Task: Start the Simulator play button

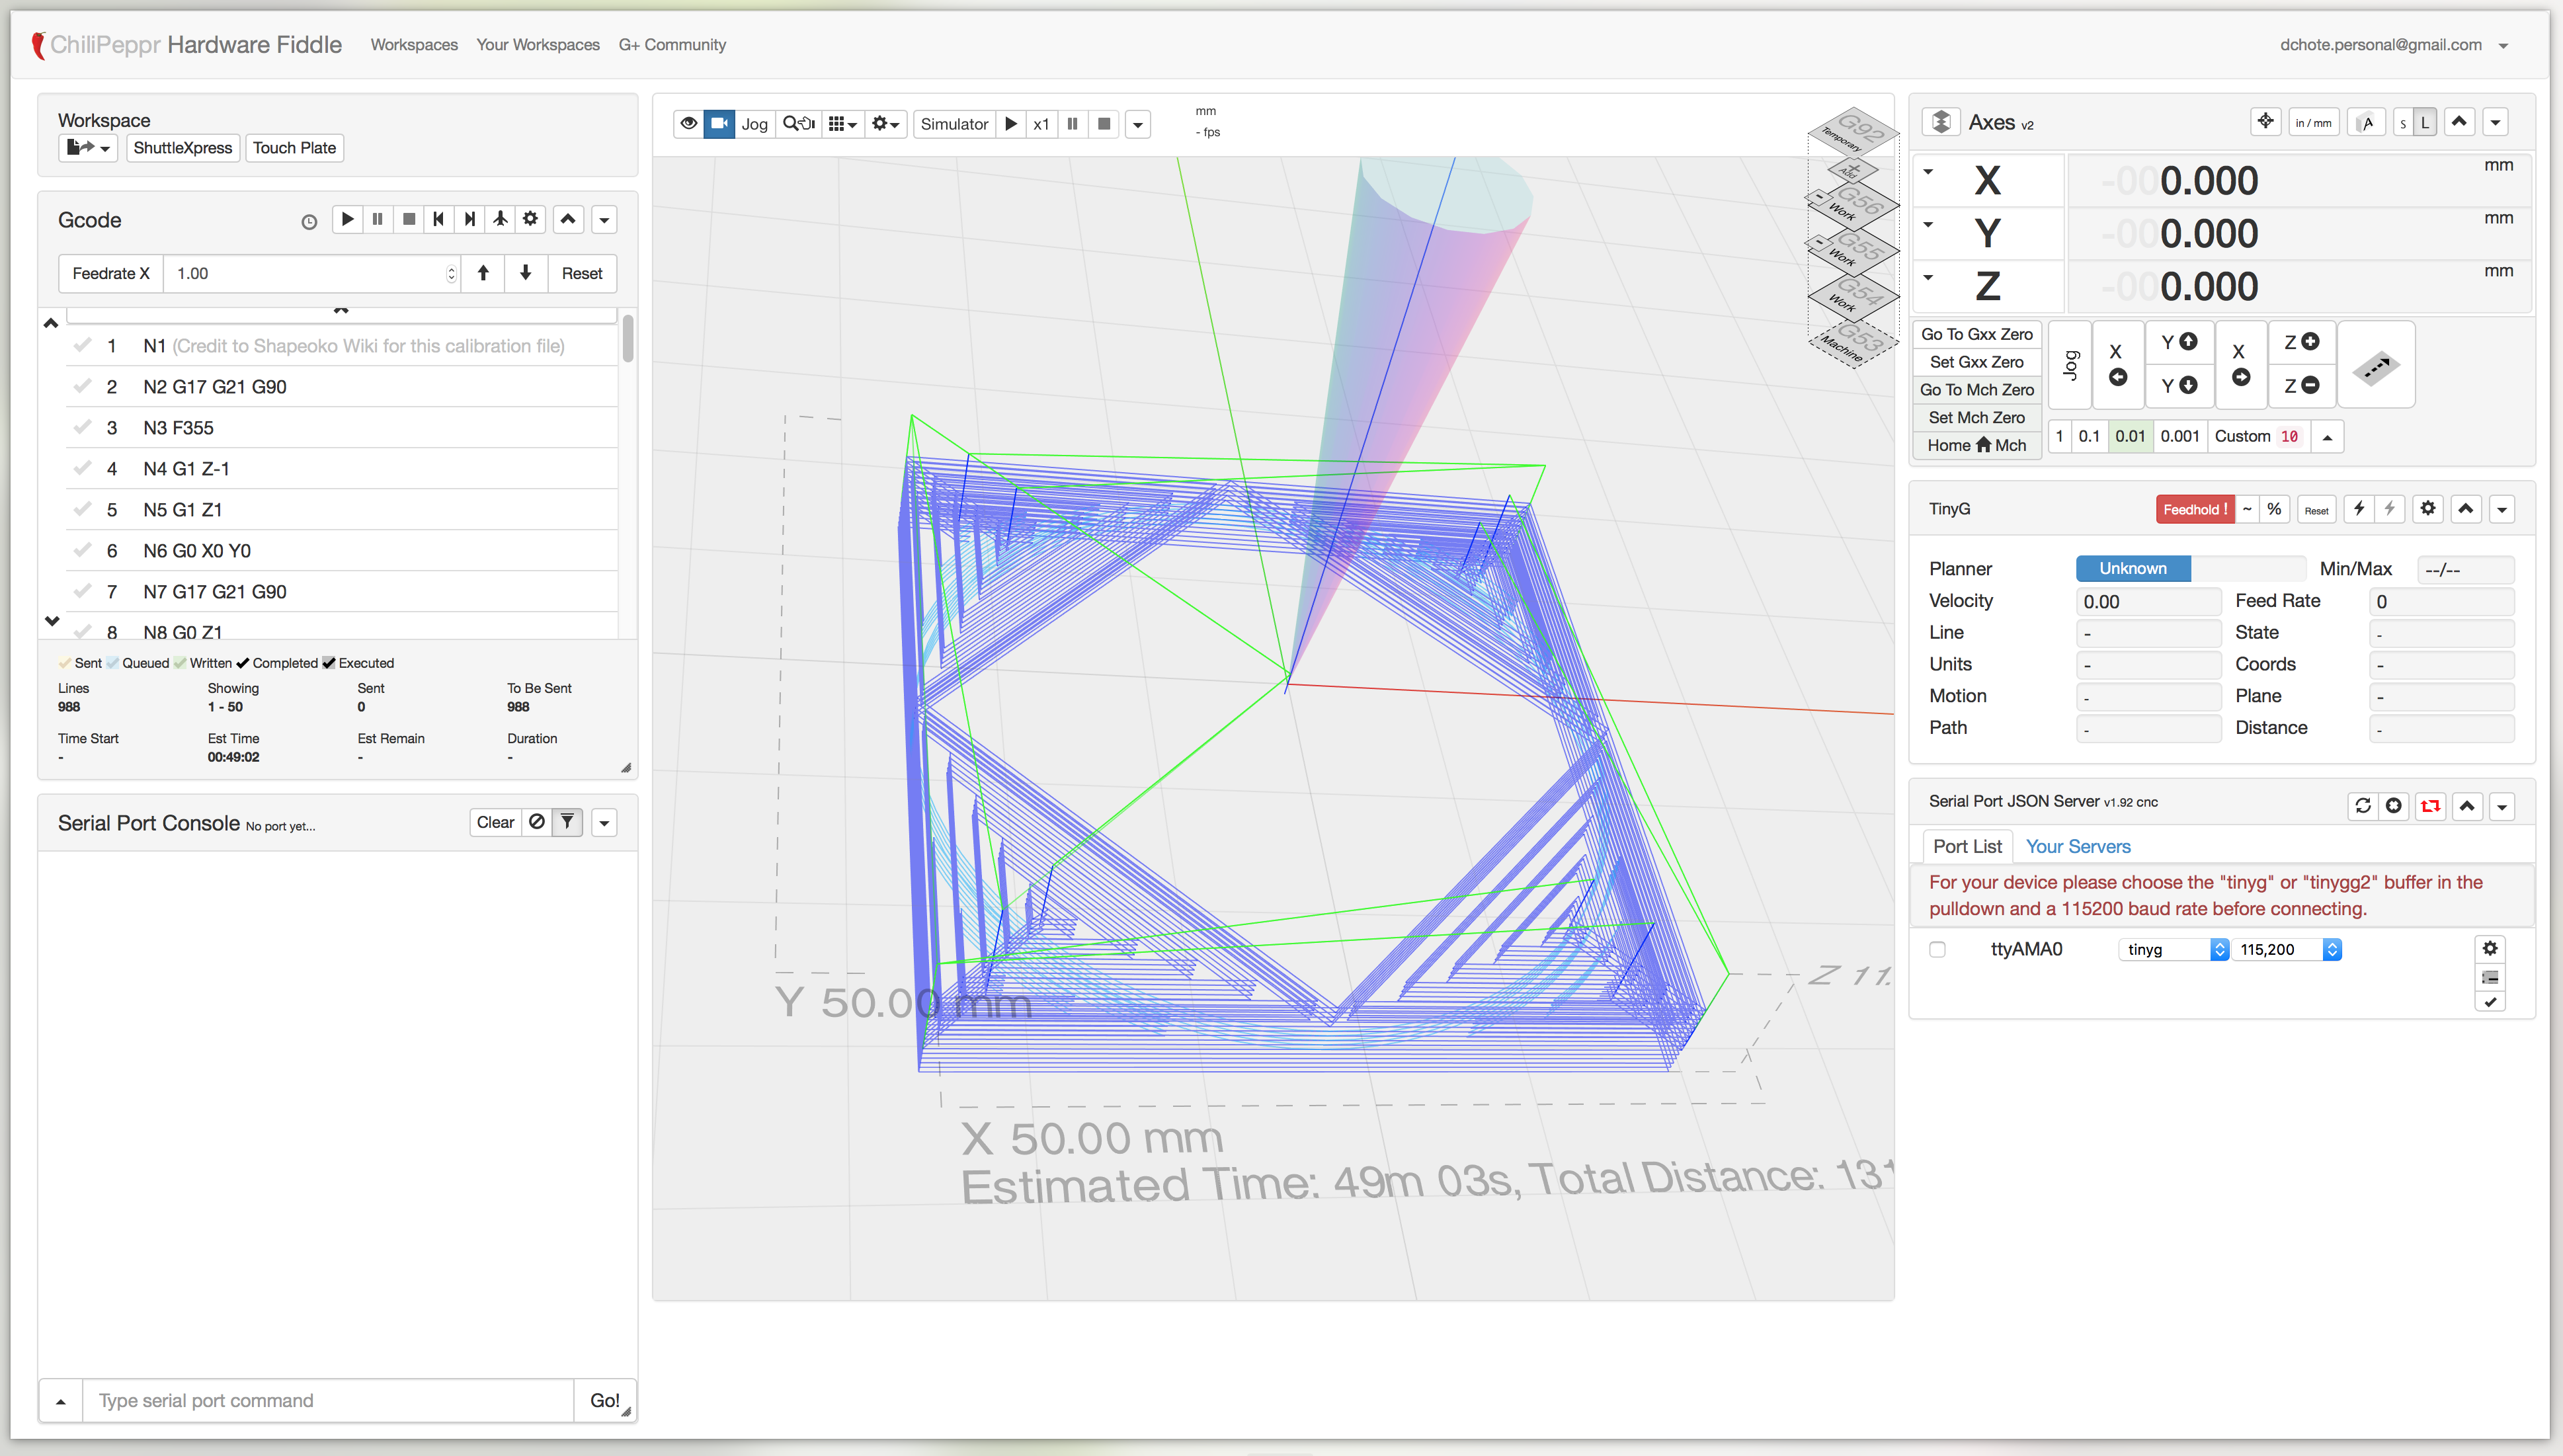Action: [x=1011, y=124]
